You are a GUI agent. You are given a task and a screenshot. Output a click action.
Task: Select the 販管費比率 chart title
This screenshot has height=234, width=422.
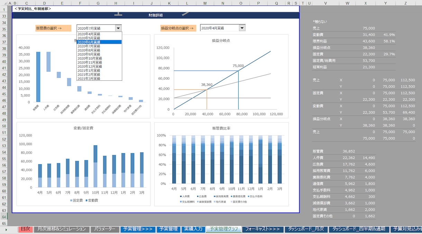click(x=221, y=128)
